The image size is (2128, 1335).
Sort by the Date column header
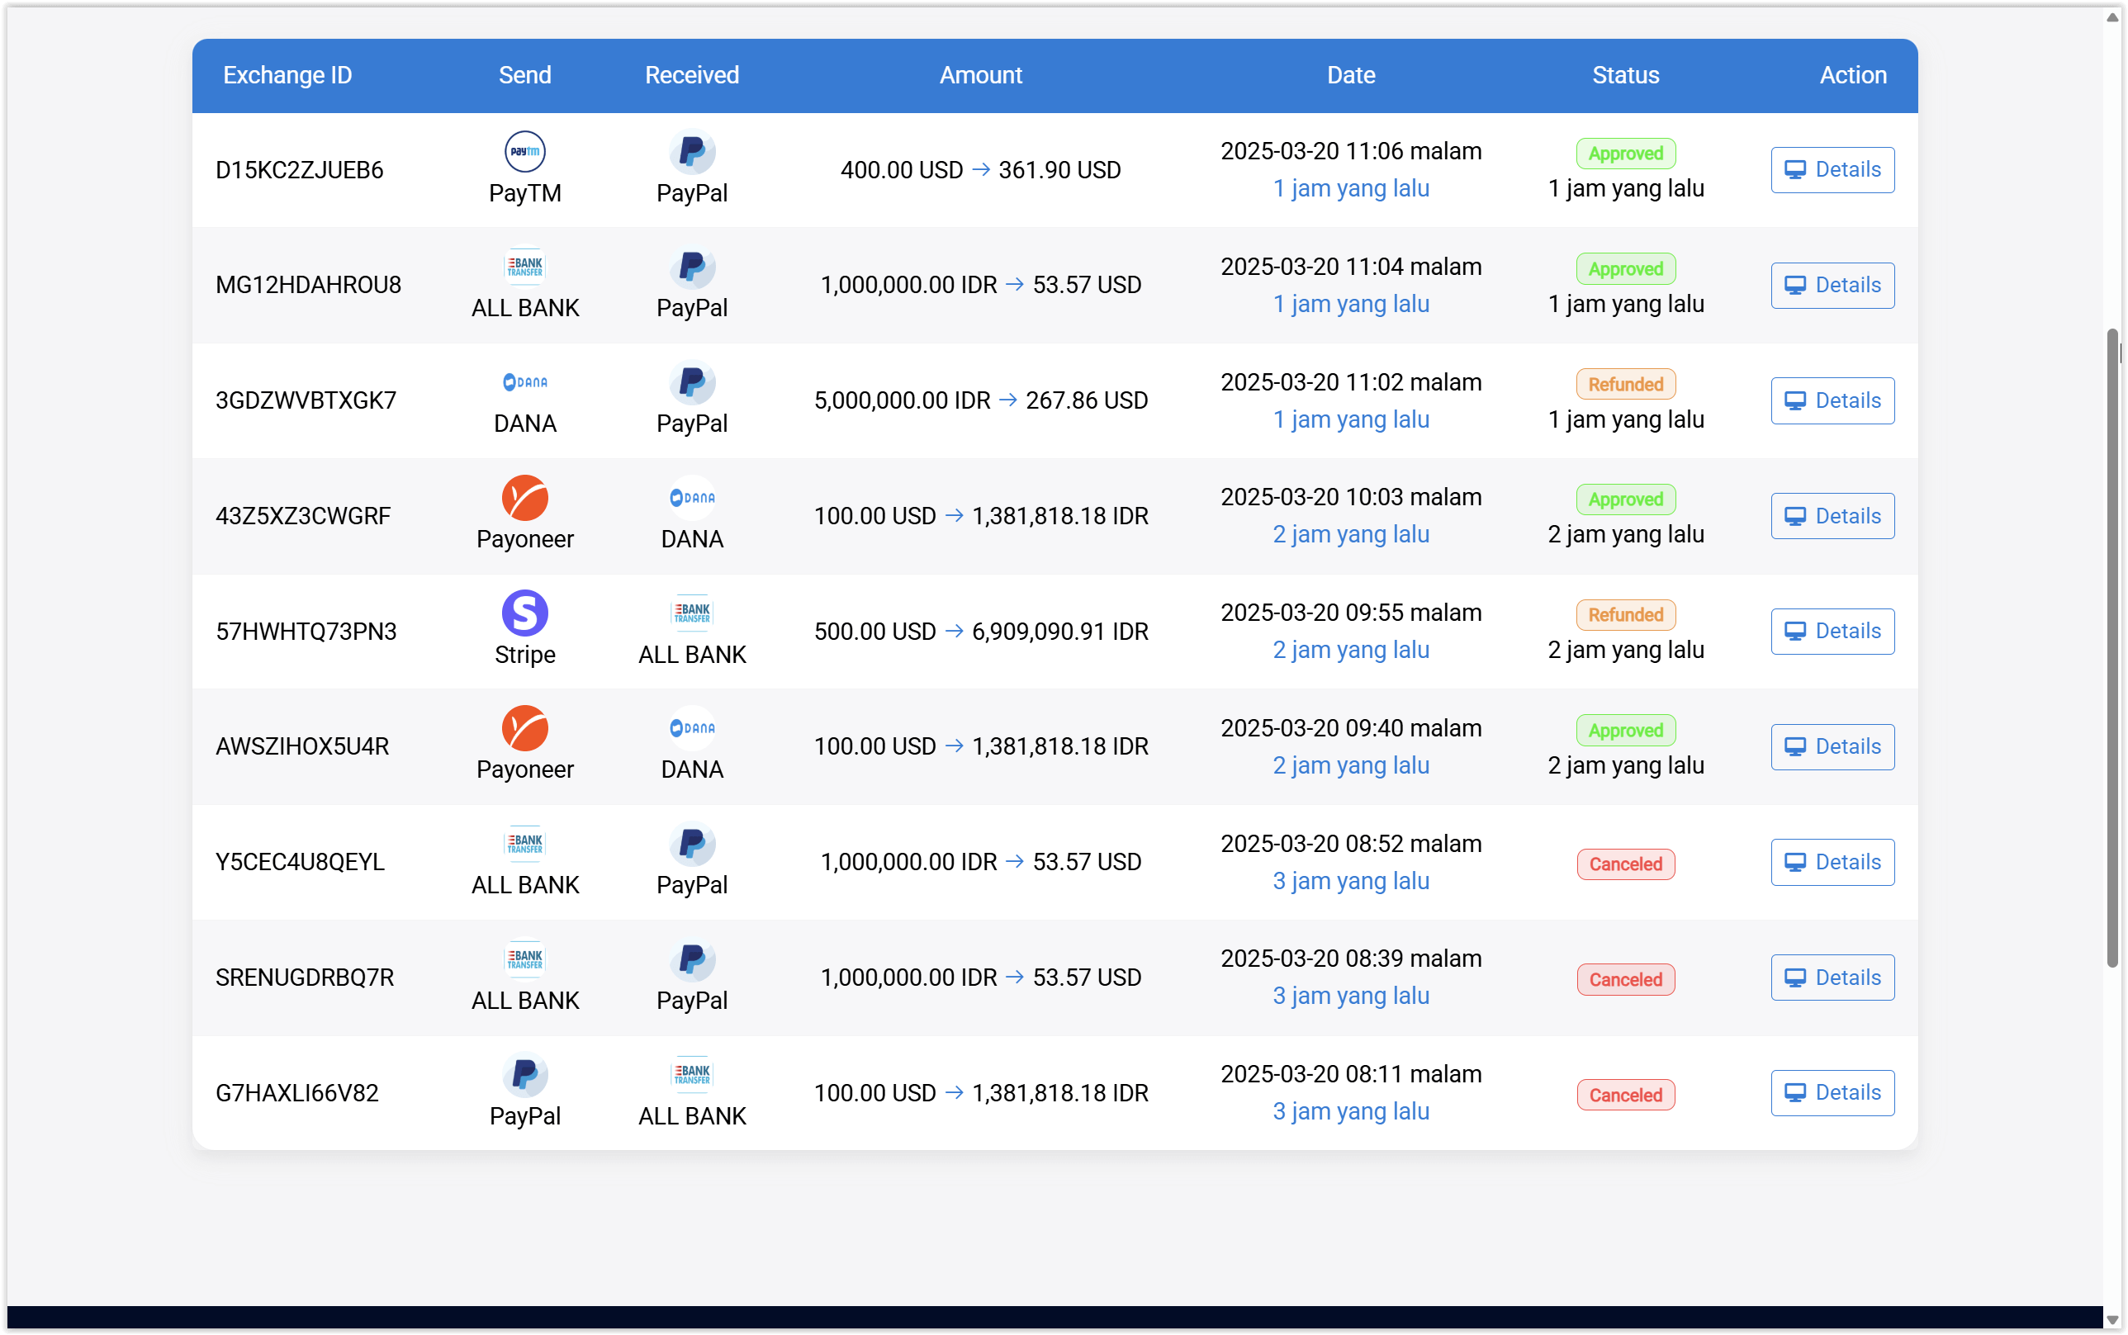click(1350, 75)
